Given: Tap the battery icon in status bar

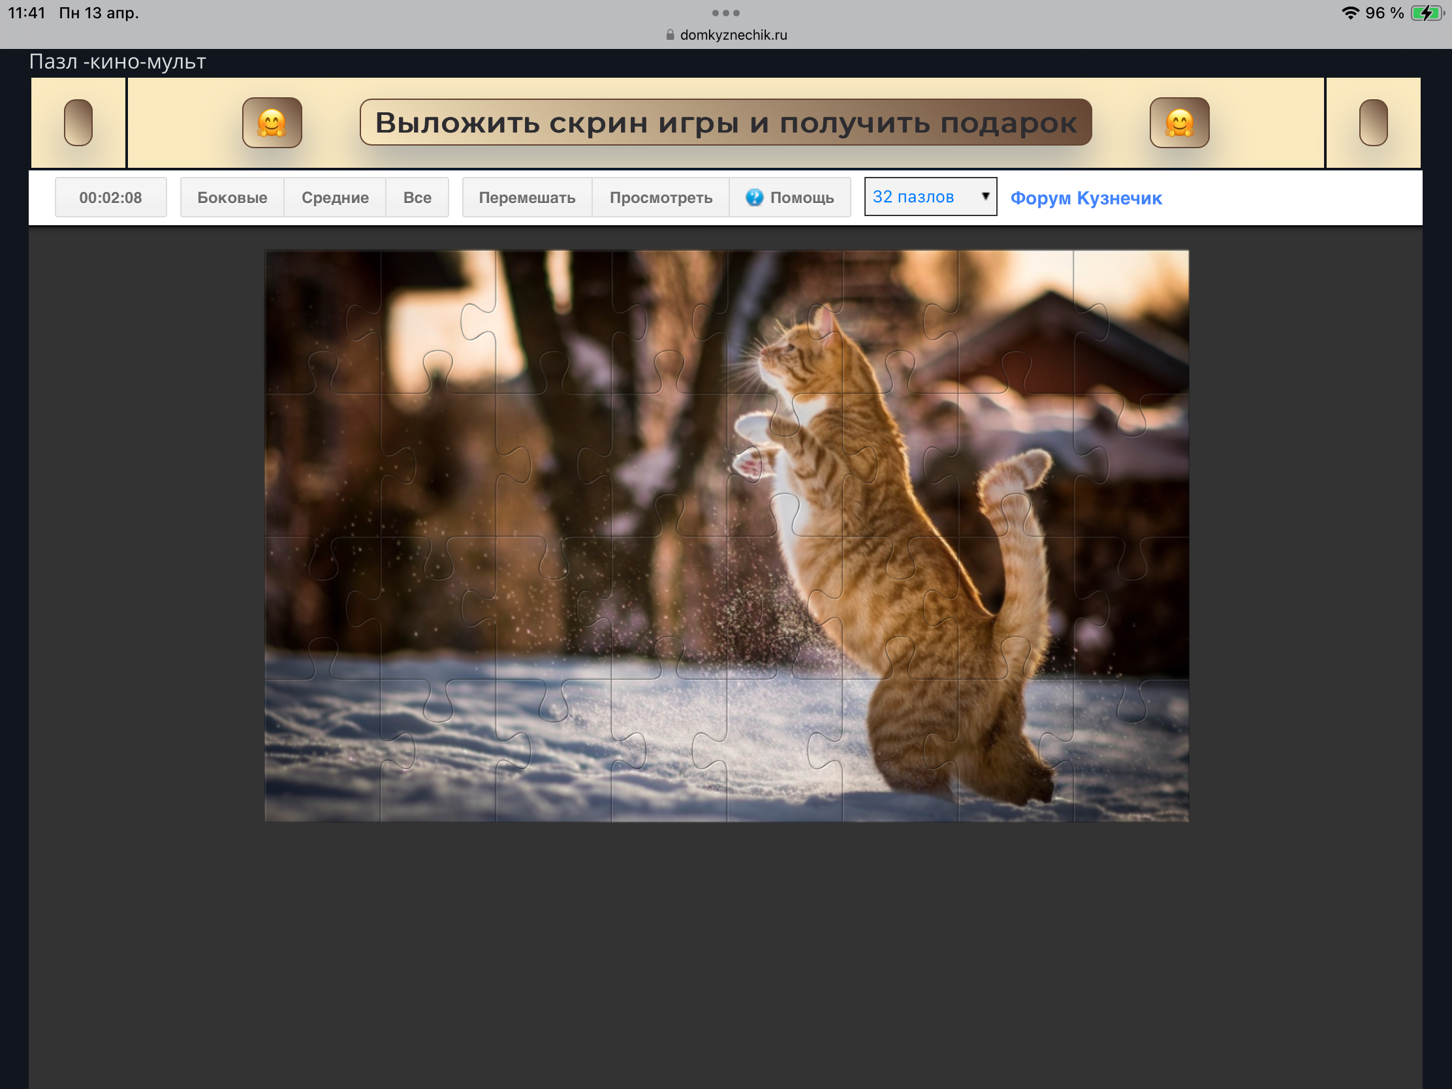Looking at the screenshot, I should [1427, 13].
